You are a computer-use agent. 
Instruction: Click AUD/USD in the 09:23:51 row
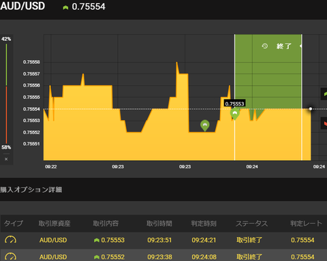[x=53, y=240]
